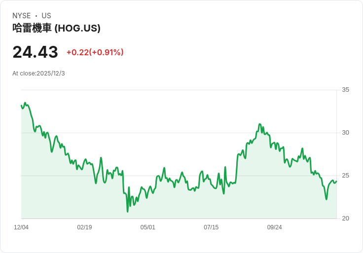Screen dimensions: 363x253
Task: Click the 12/04 date axis label
Action: click(x=21, y=227)
